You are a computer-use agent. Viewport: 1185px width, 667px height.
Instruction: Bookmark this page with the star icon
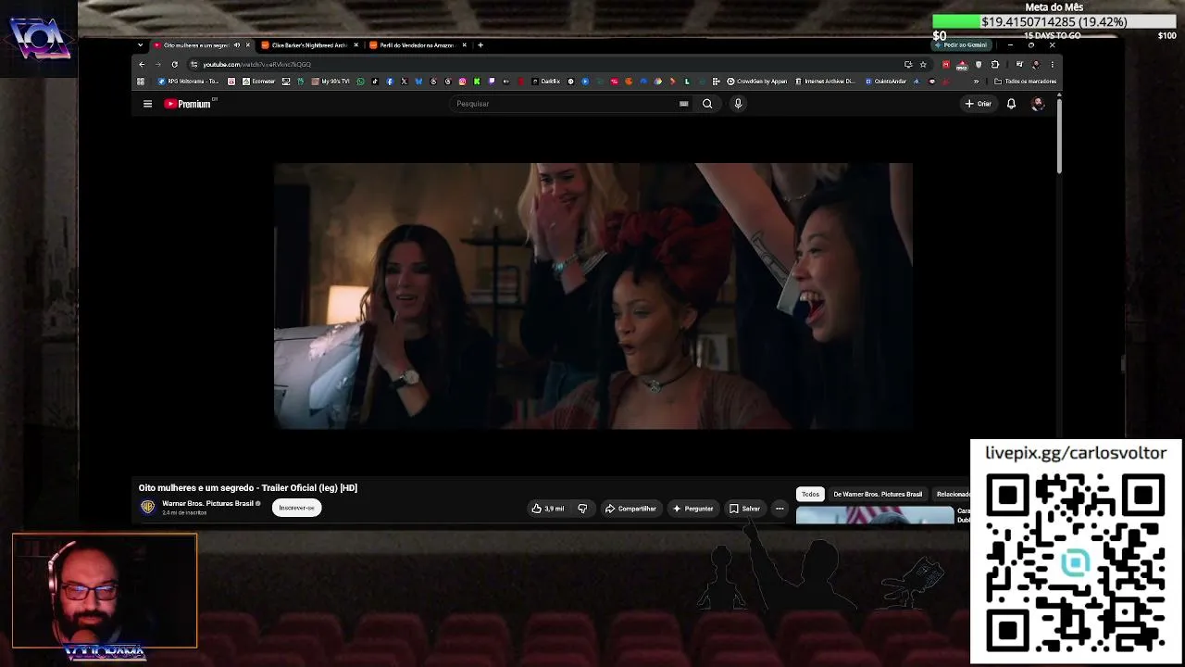(923, 64)
